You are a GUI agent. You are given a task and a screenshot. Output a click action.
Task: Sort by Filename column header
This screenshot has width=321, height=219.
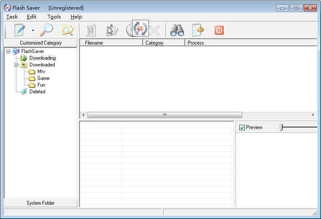point(111,43)
